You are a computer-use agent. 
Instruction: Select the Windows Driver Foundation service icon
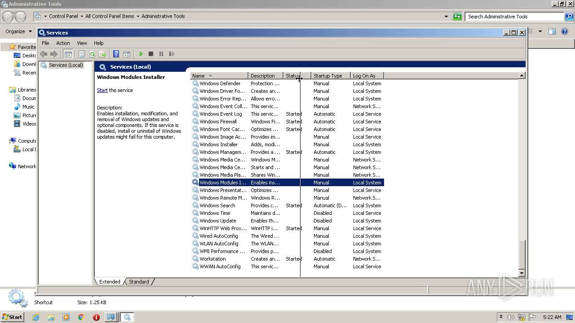point(195,91)
